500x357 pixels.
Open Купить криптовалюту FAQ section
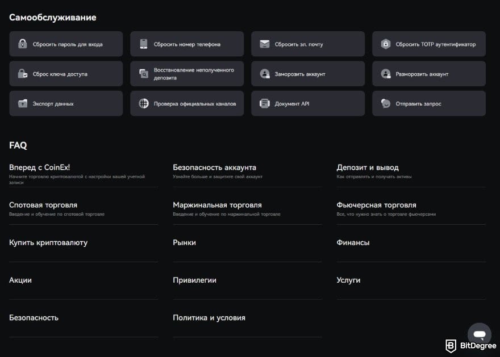tap(48, 242)
